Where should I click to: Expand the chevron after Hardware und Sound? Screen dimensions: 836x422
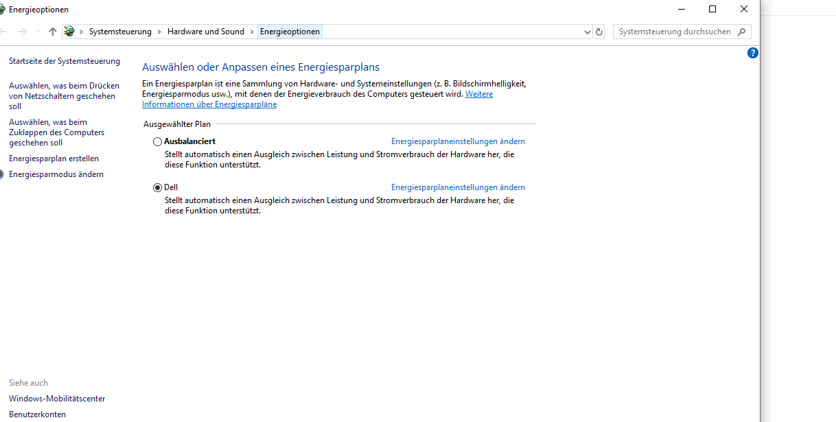pyautogui.click(x=252, y=32)
